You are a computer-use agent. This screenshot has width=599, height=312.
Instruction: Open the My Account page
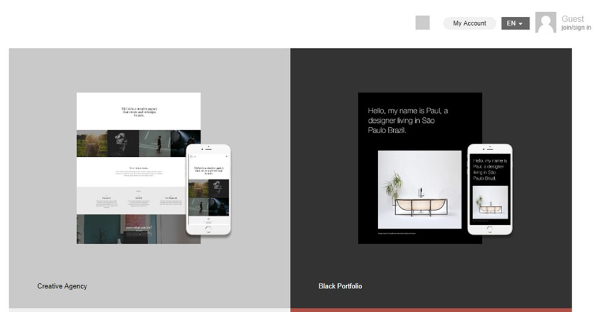click(469, 24)
